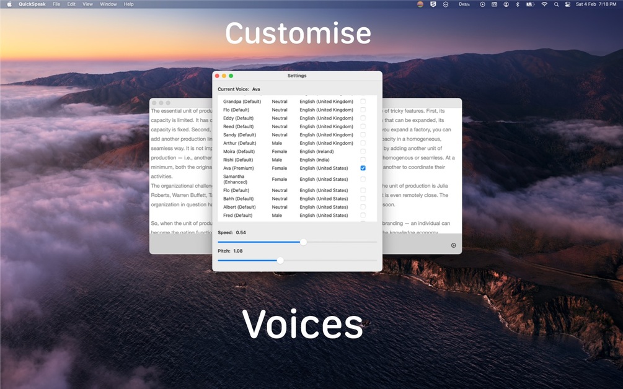The height and width of the screenshot is (389, 623).
Task: Click 'English (India)' language cell
Action: coord(314,160)
